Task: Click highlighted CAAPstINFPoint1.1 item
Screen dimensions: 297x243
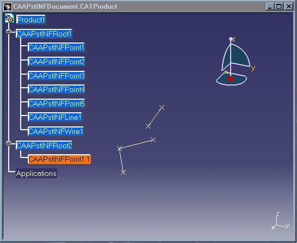Action: click(59, 159)
